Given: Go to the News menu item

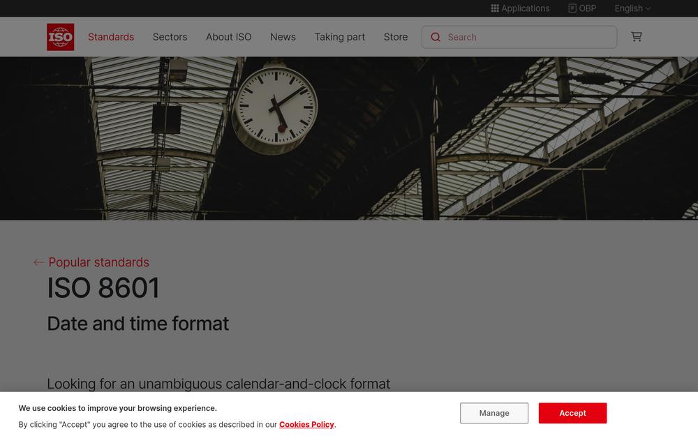Looking at the screenshot, I should [283, 37].
